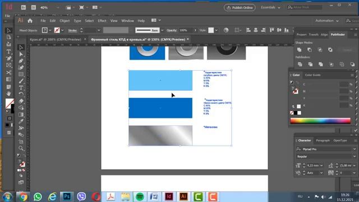Screen dimensions: 359x202
Task: Click Recolor Artwork globe icon
Action: [226, 30]
